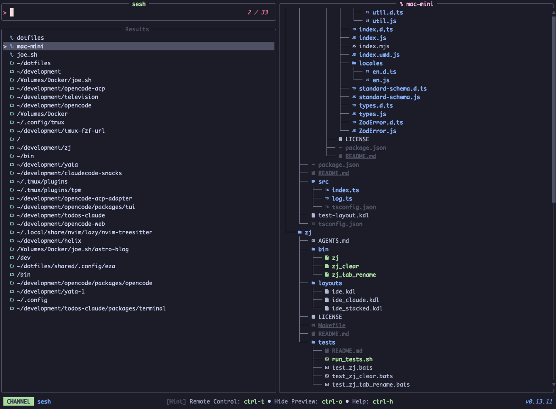Open the ide_stacked.kdl file in preview
This screenshot has height=409, width=556.
click(x=357, y=308)
